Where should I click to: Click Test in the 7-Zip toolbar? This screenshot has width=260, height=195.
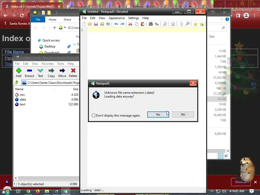click(x=40, y=73)
